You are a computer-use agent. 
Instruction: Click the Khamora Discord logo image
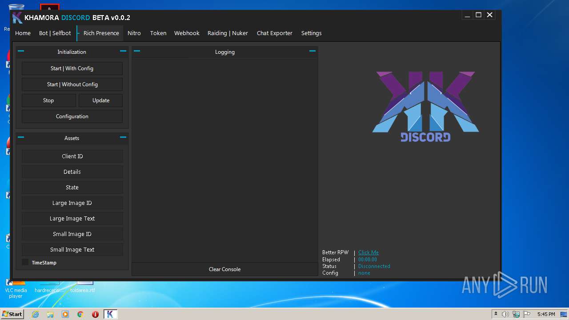[x=425, y=107]
